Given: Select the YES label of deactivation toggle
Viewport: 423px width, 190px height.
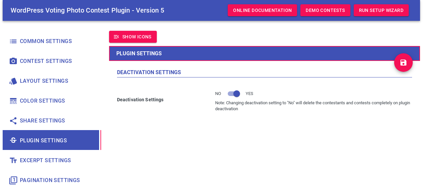Looking at the screenshot, I should [x=249, y=94].
